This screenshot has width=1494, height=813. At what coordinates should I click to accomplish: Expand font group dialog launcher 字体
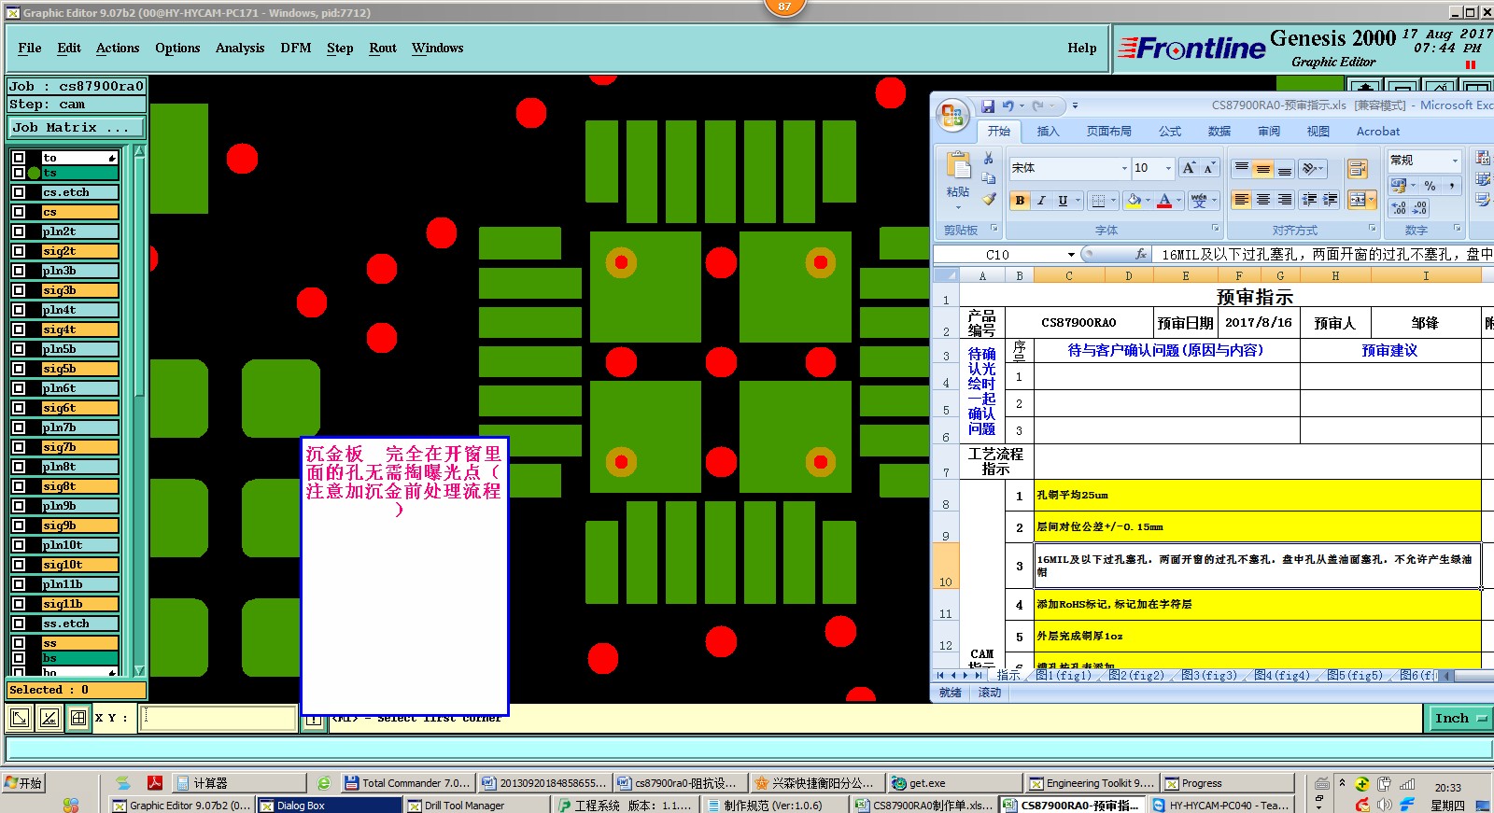coord(1215,228)
